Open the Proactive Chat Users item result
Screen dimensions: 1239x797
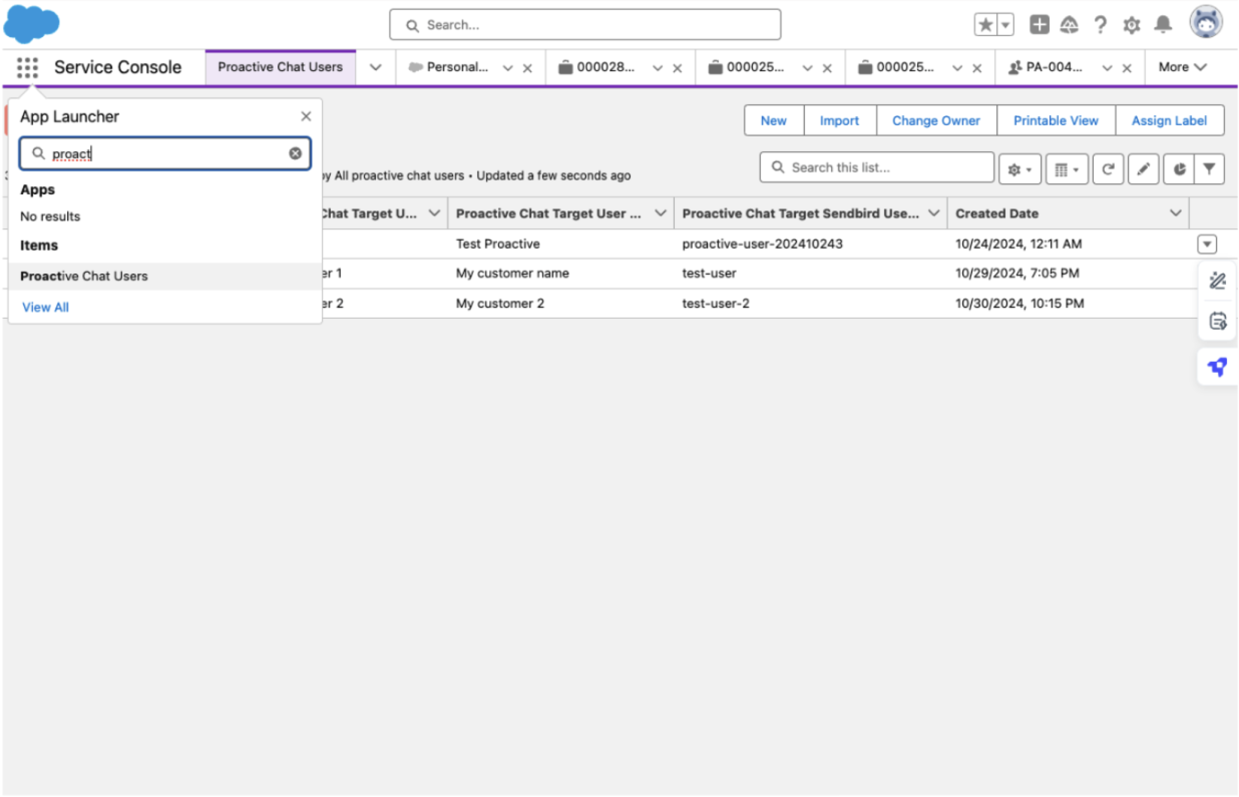tap(165, 277)
